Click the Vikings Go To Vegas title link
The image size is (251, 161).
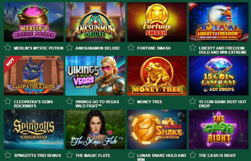tap(97, 104)
